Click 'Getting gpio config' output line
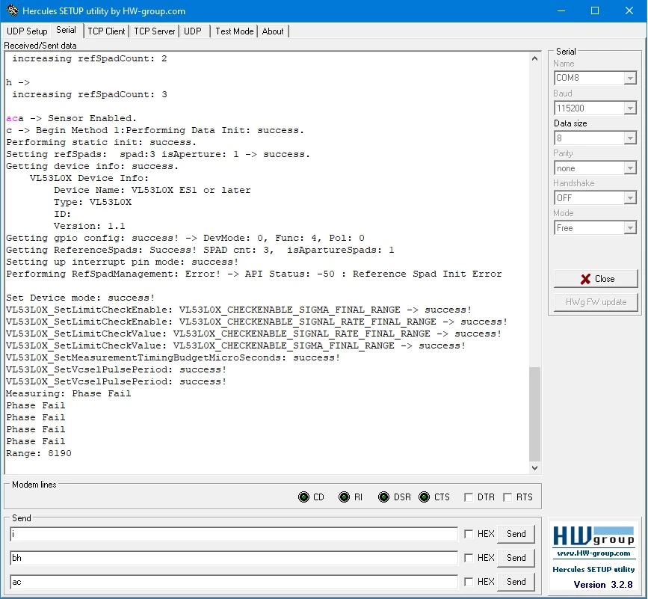The image size is (648, 599). click(x=185, y=238)
